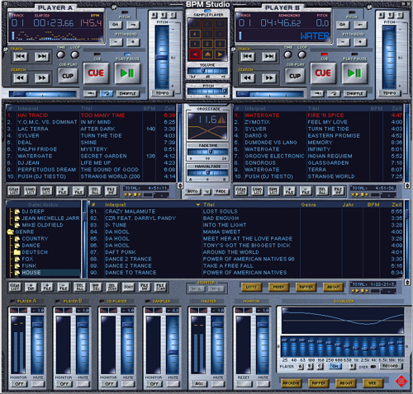Open the MIXER panel tab
Screen dimensions: 413x394
278,287
